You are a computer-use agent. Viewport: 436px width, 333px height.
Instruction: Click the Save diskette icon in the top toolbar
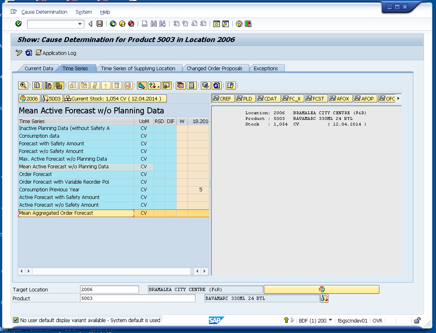pos(99,24)
